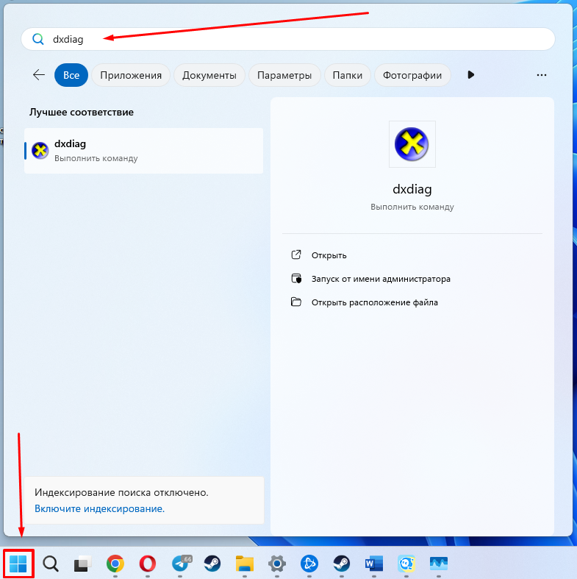Open Microsoft Word from the taskbar
This screenshot has width=577, height=579.
[373, 564]
